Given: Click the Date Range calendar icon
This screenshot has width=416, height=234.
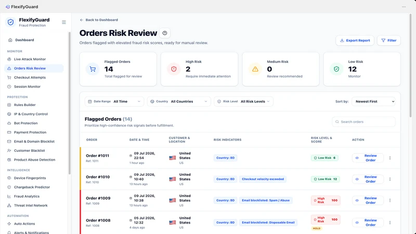Looking at the screenshot, I should (x=89, y=101).
